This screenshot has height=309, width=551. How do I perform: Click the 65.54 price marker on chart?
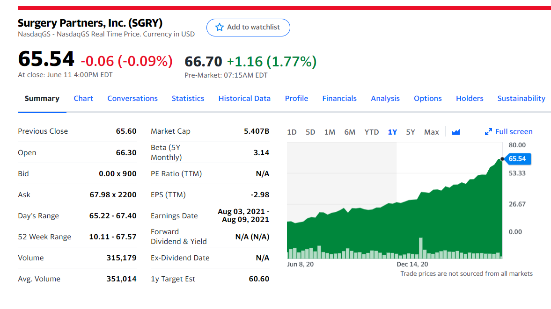[517, 159]
